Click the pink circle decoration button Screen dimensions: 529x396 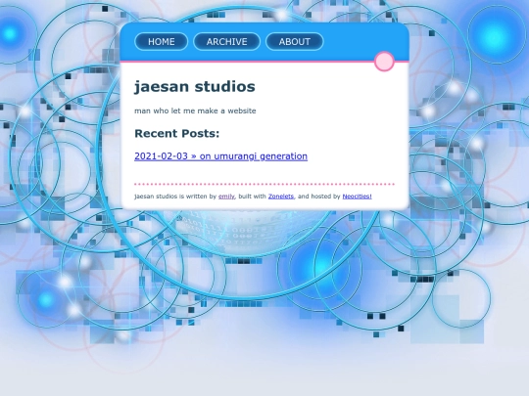click(x=384, y=62)
